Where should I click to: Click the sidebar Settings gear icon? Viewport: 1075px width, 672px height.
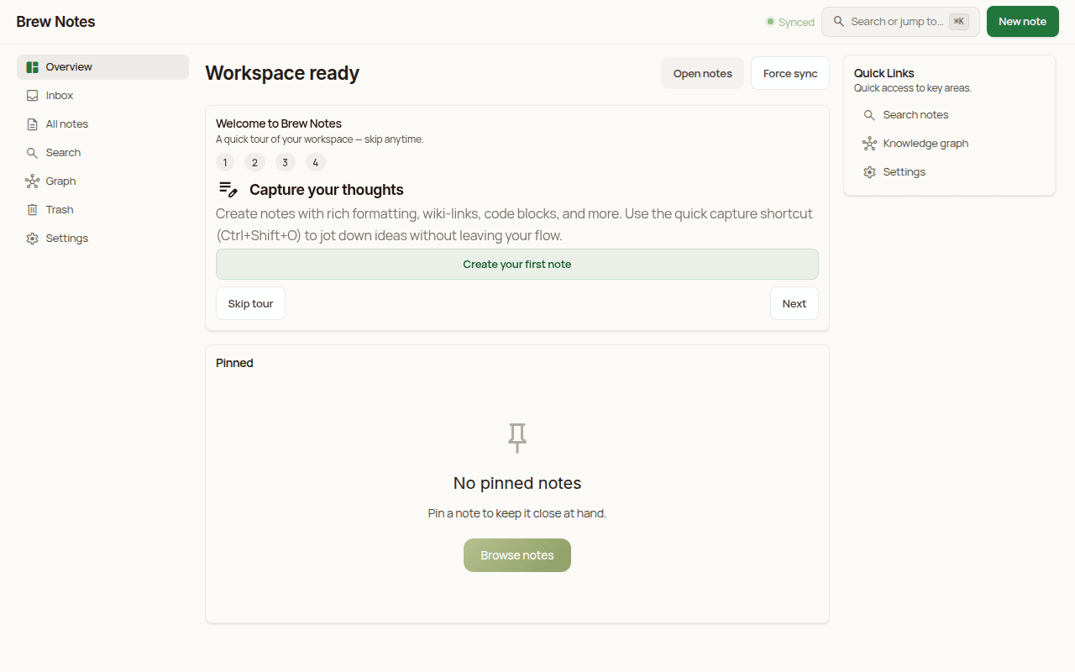pos(32,239)
